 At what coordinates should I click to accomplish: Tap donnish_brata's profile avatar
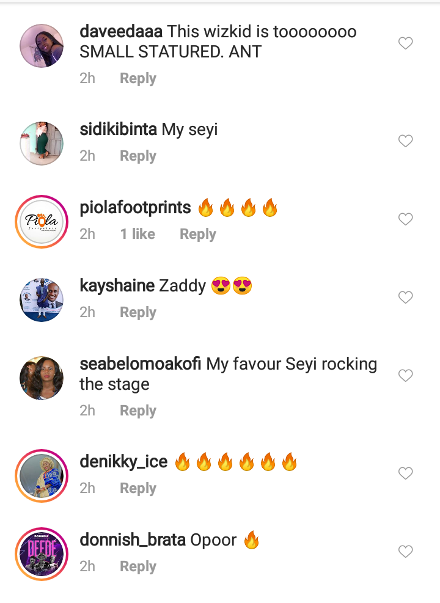tap(42, 554)
